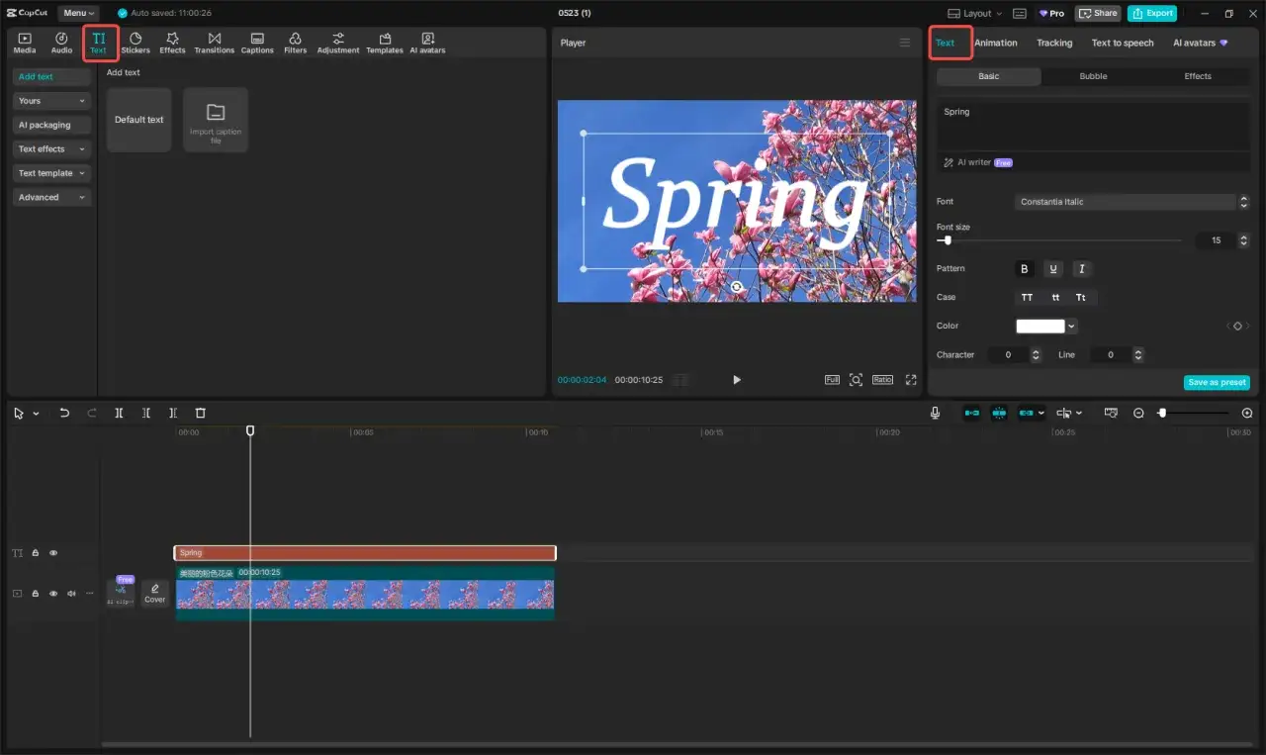The width and height of the screenshot is (1266, 755).
Task: Open the Filters panel
Action: (295, 42)
